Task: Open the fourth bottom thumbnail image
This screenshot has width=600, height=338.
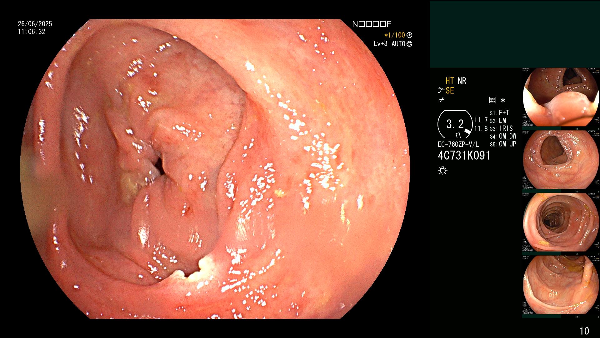Action: (561, 285)
